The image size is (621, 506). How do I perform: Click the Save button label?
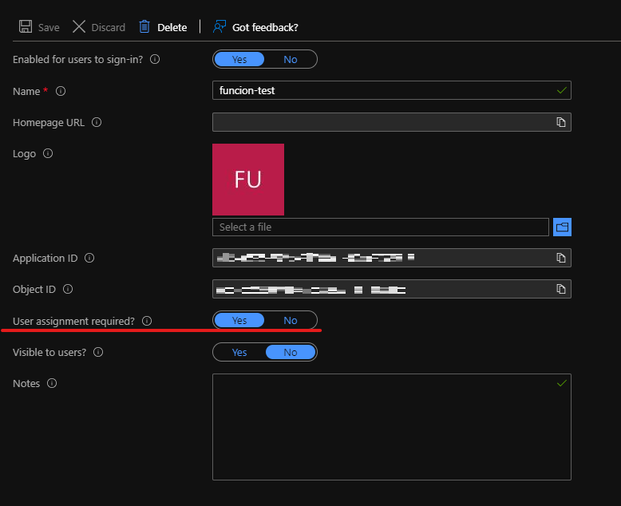(49, 27)
